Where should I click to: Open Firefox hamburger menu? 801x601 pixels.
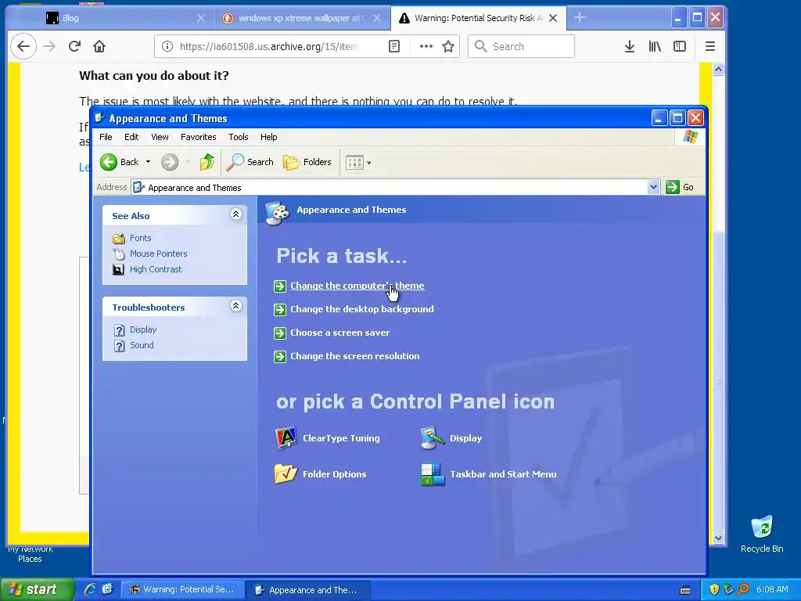[x=710, y=46]
